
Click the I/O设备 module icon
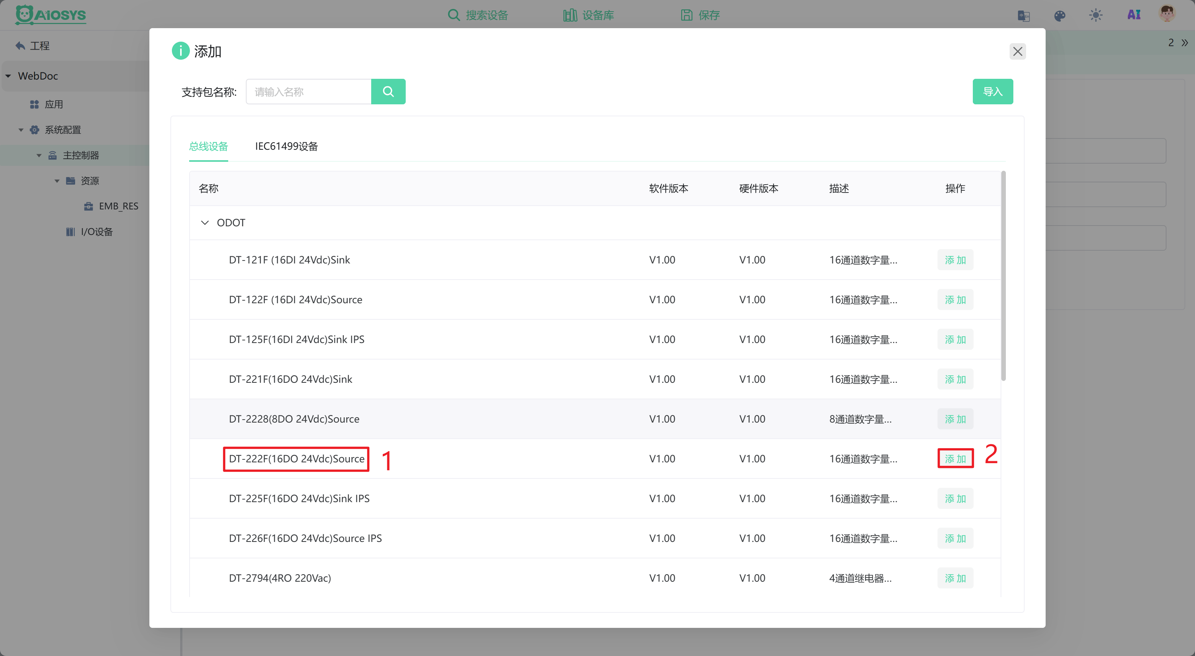coord(71,232)
